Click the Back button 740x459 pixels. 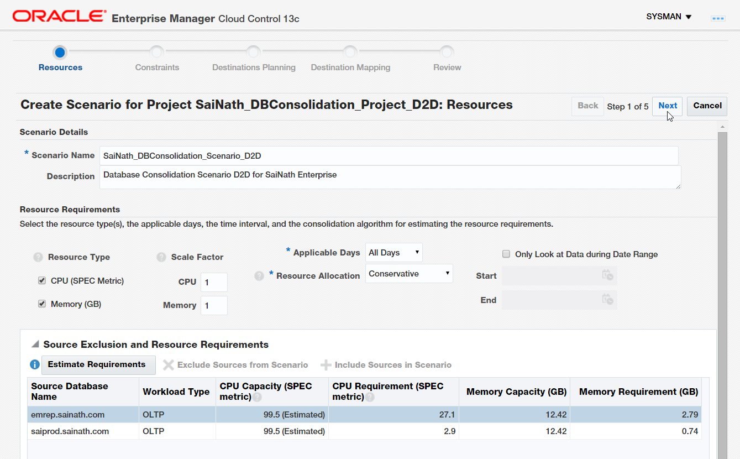588,106
